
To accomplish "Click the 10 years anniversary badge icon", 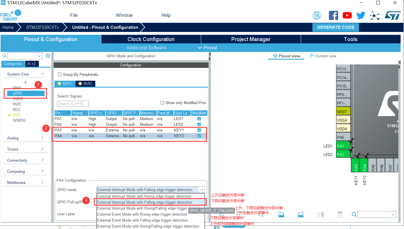I will coord(317,16).
